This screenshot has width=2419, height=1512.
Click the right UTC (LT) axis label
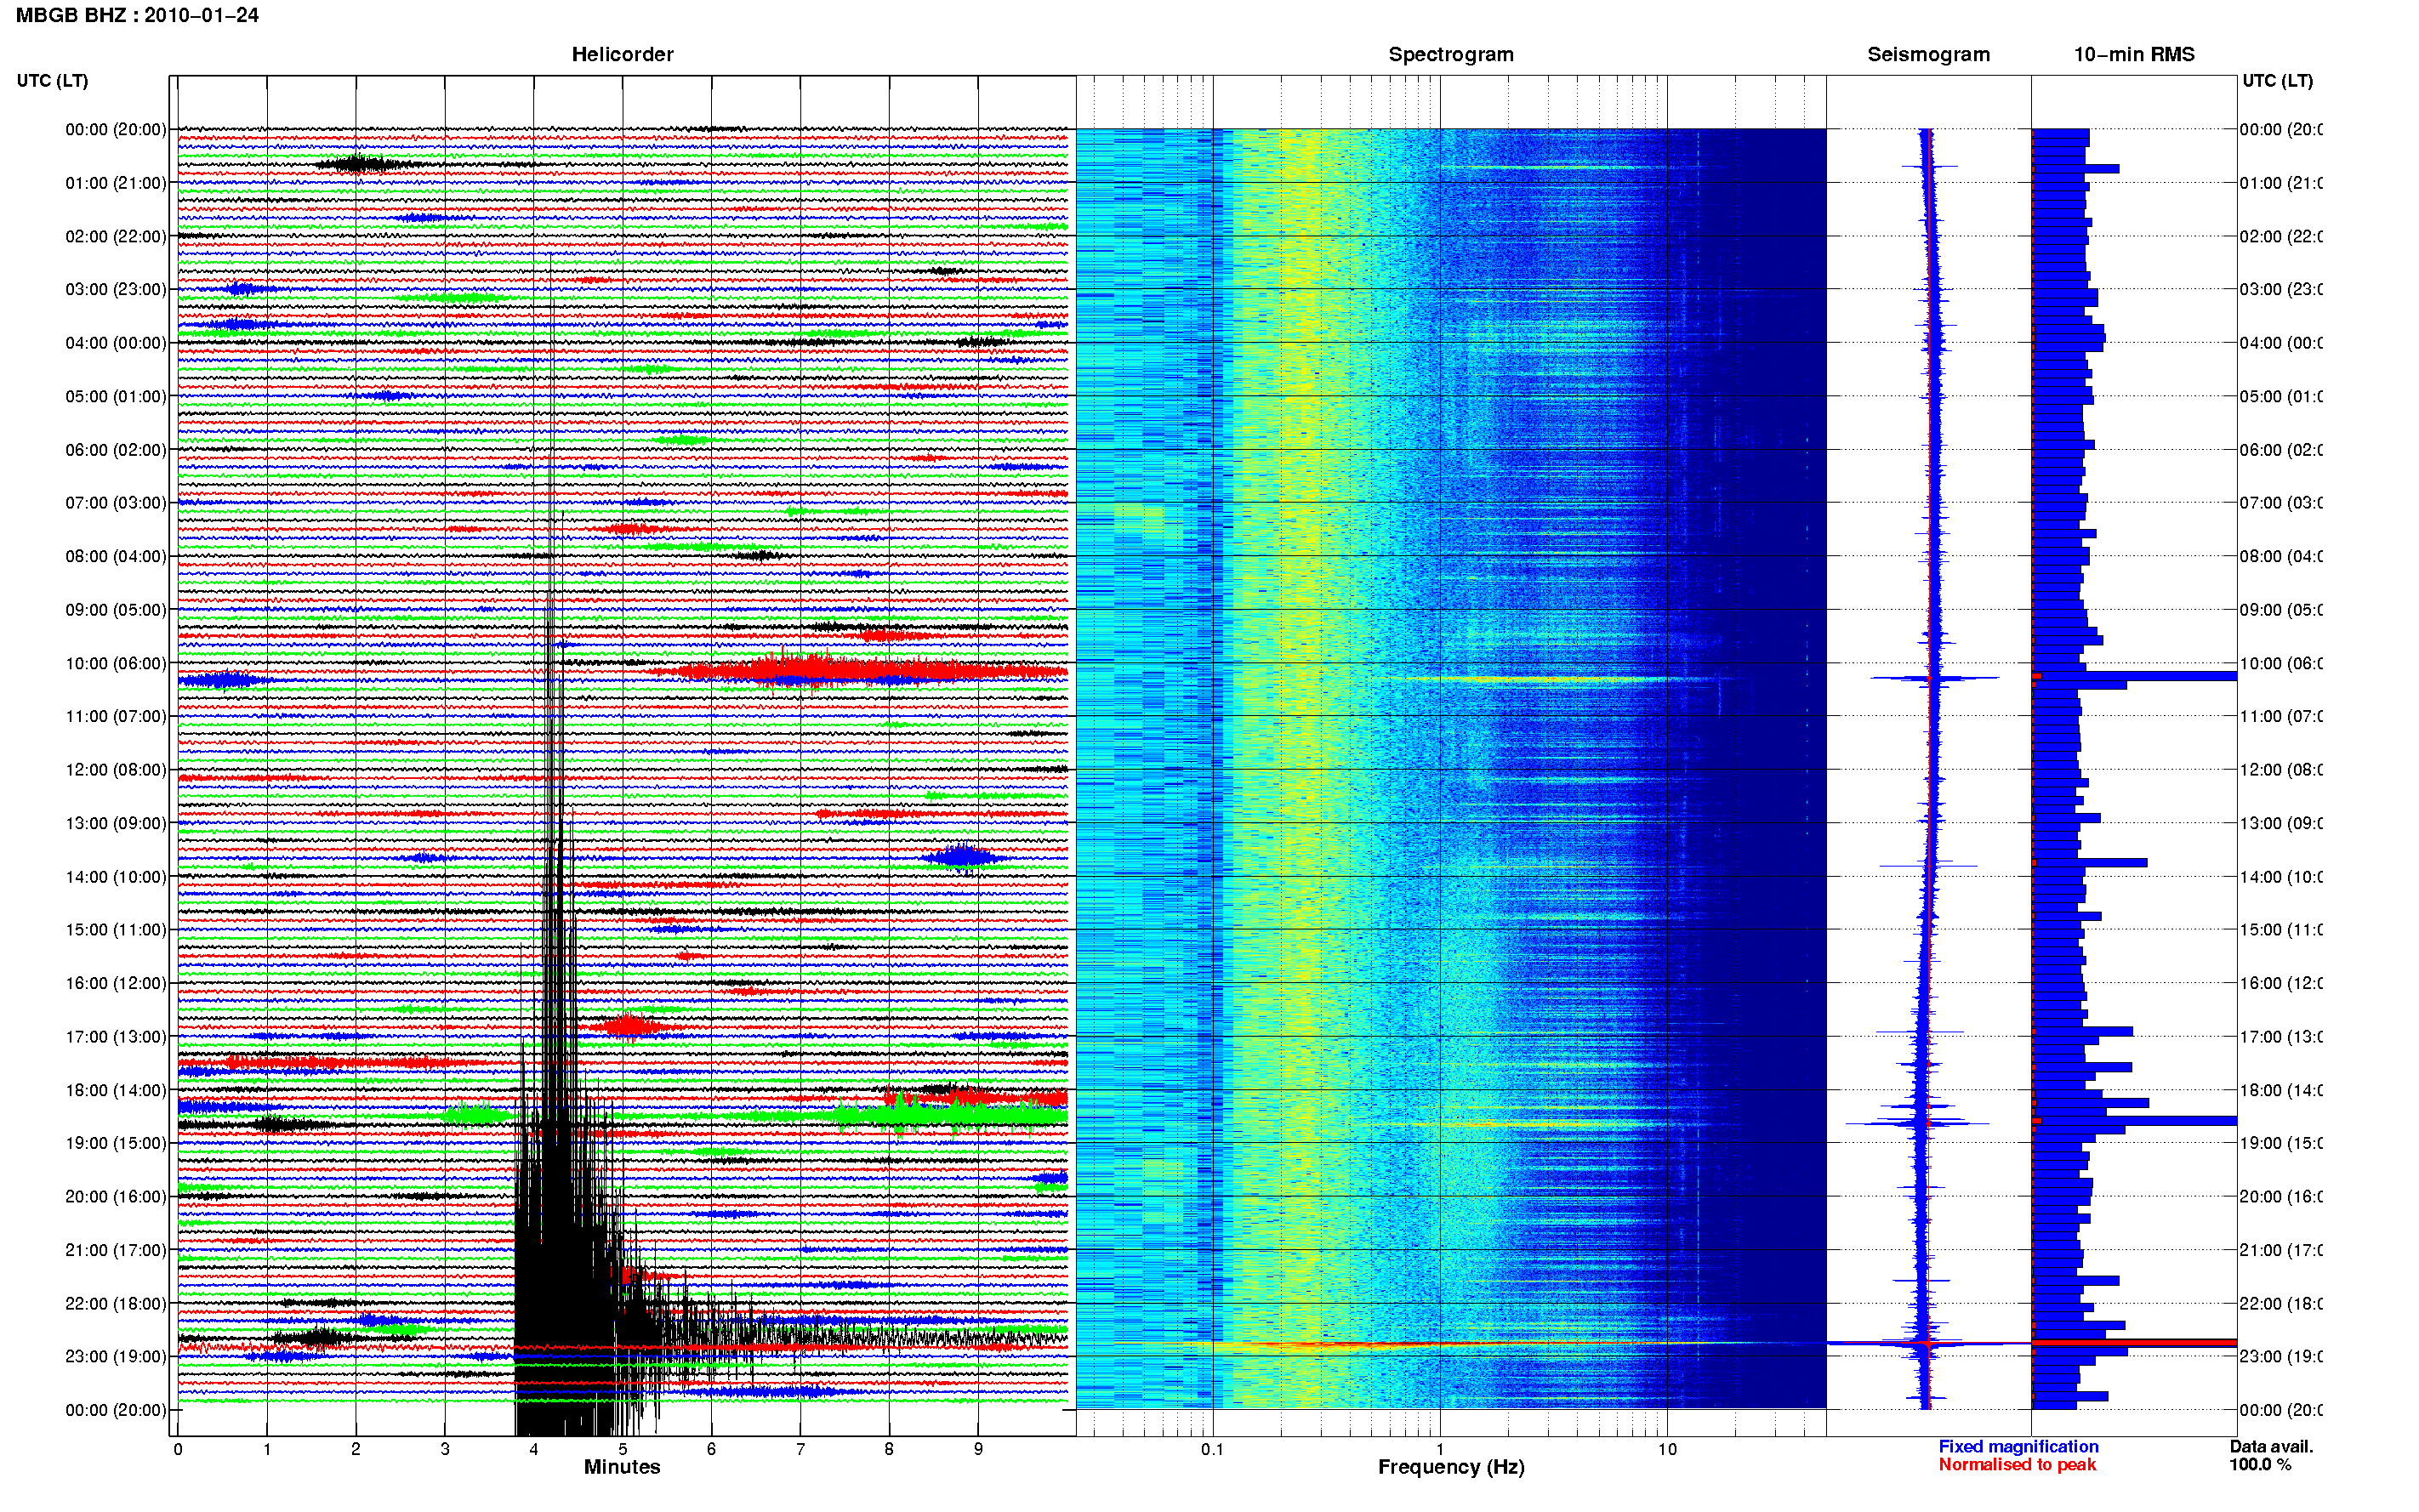(2277, 80)
